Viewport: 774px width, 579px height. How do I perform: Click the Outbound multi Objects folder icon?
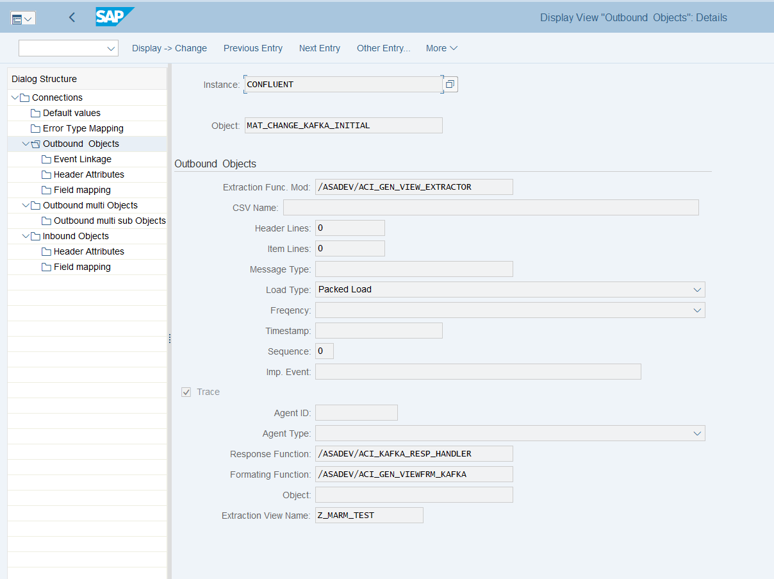point(36,205)
